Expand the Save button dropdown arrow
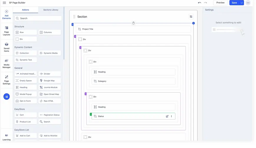The height and width of the screenshot is (148, 256). (x=242, y=3)
